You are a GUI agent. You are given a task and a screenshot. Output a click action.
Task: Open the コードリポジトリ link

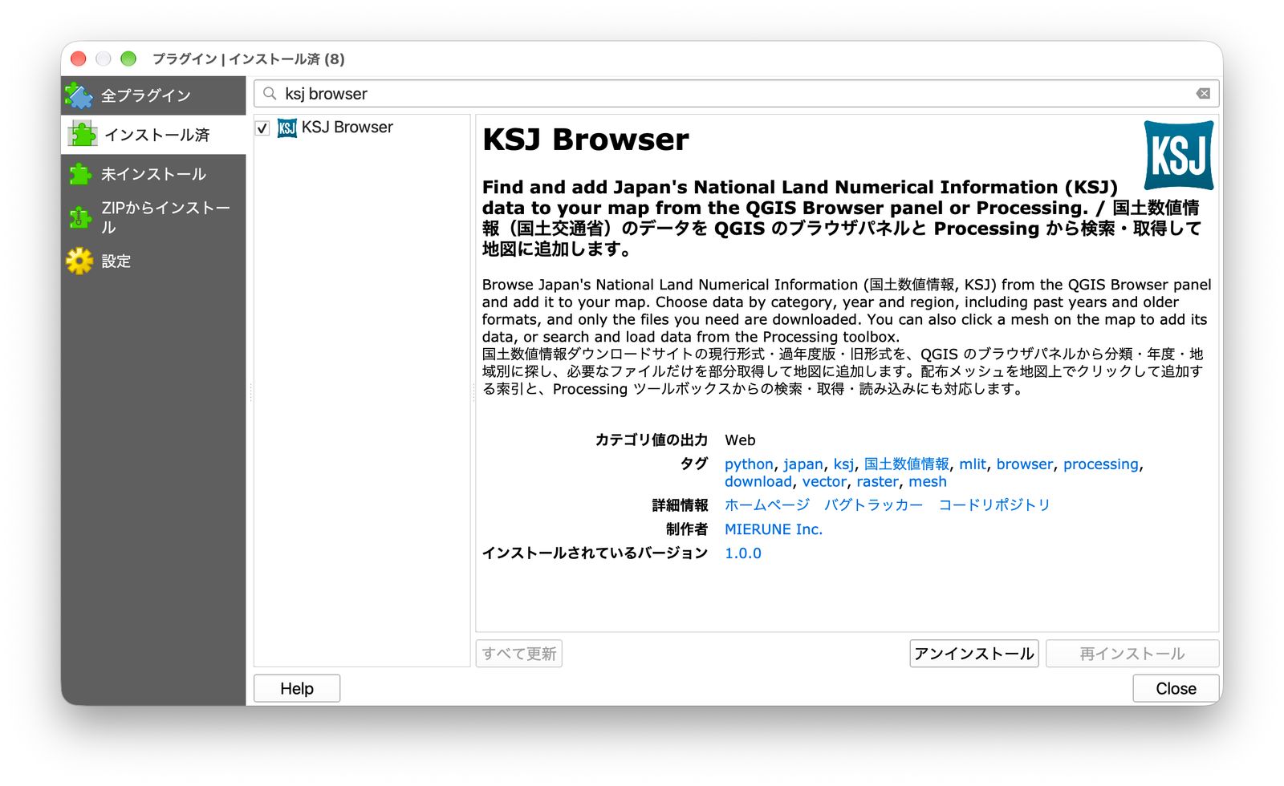(994, 505)
